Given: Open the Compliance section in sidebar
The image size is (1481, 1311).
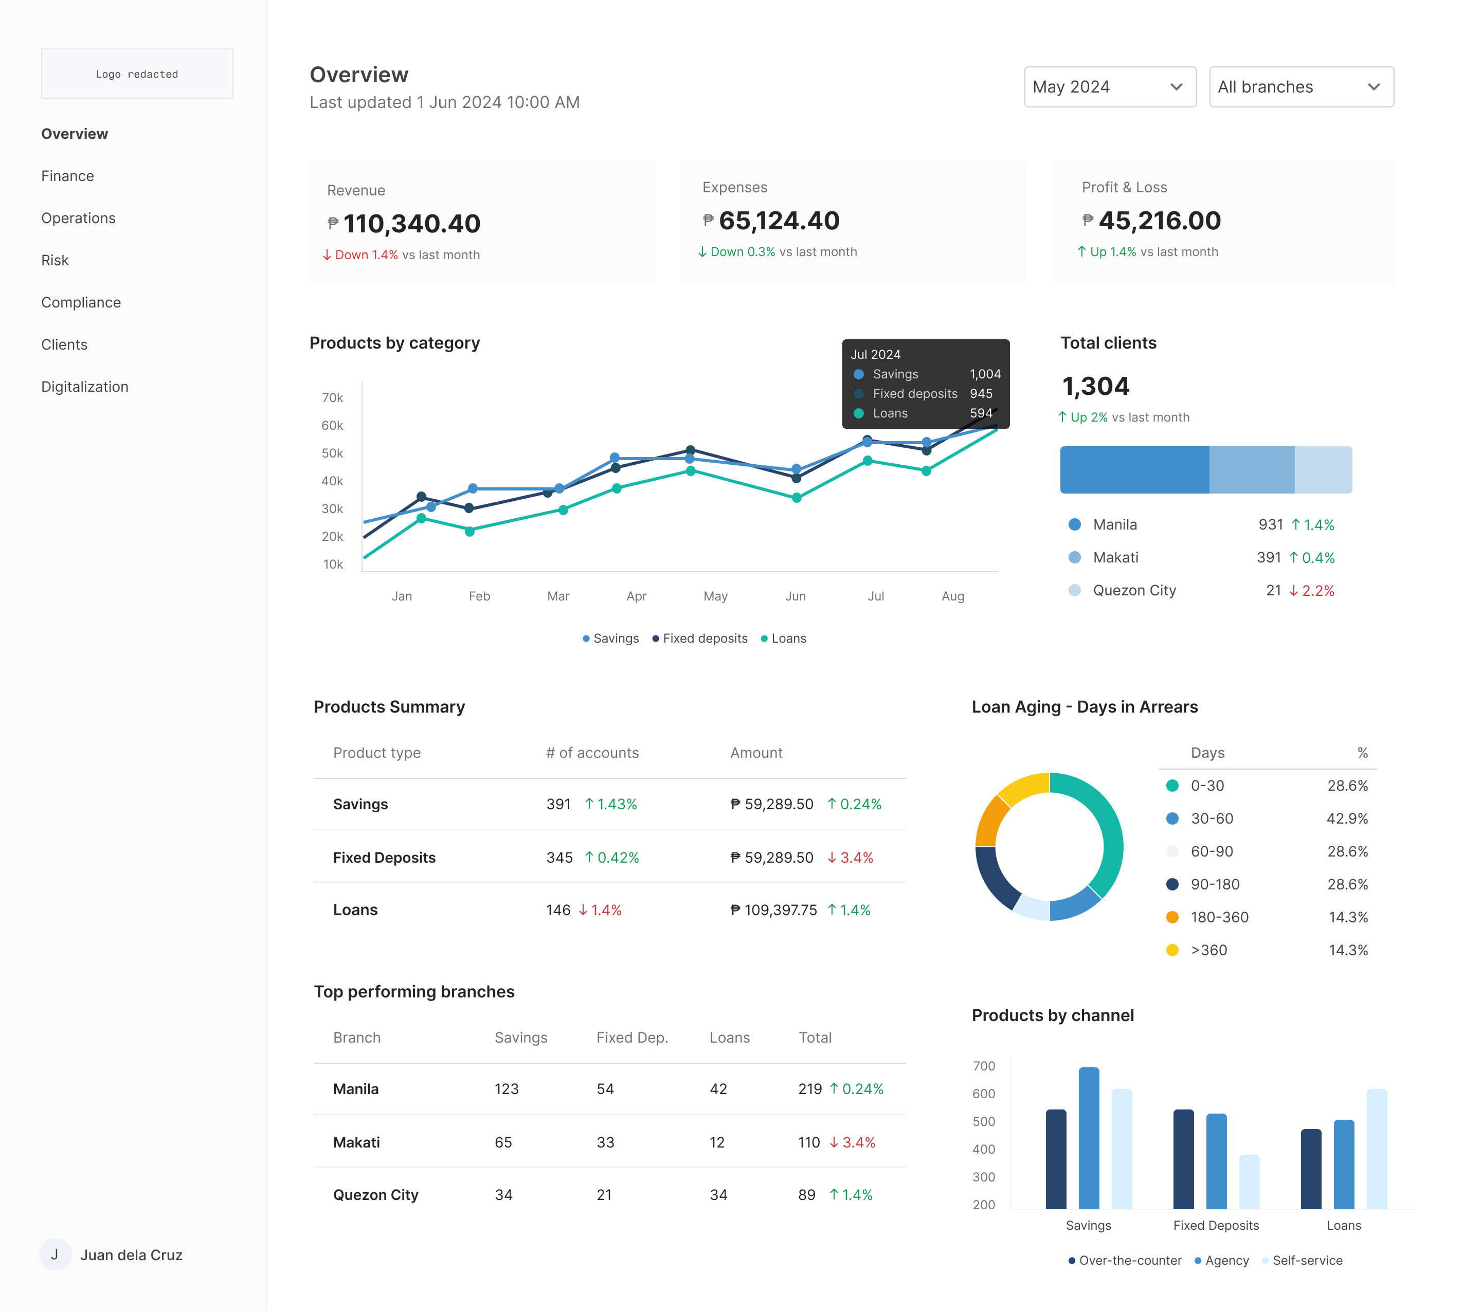Looking at the screenshot, I should (80, 302).
